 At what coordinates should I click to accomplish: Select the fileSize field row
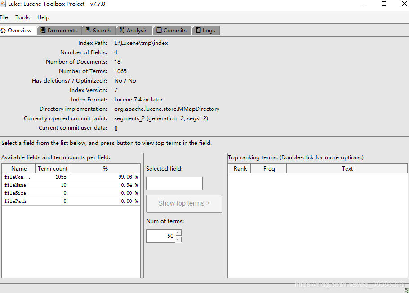71,193
